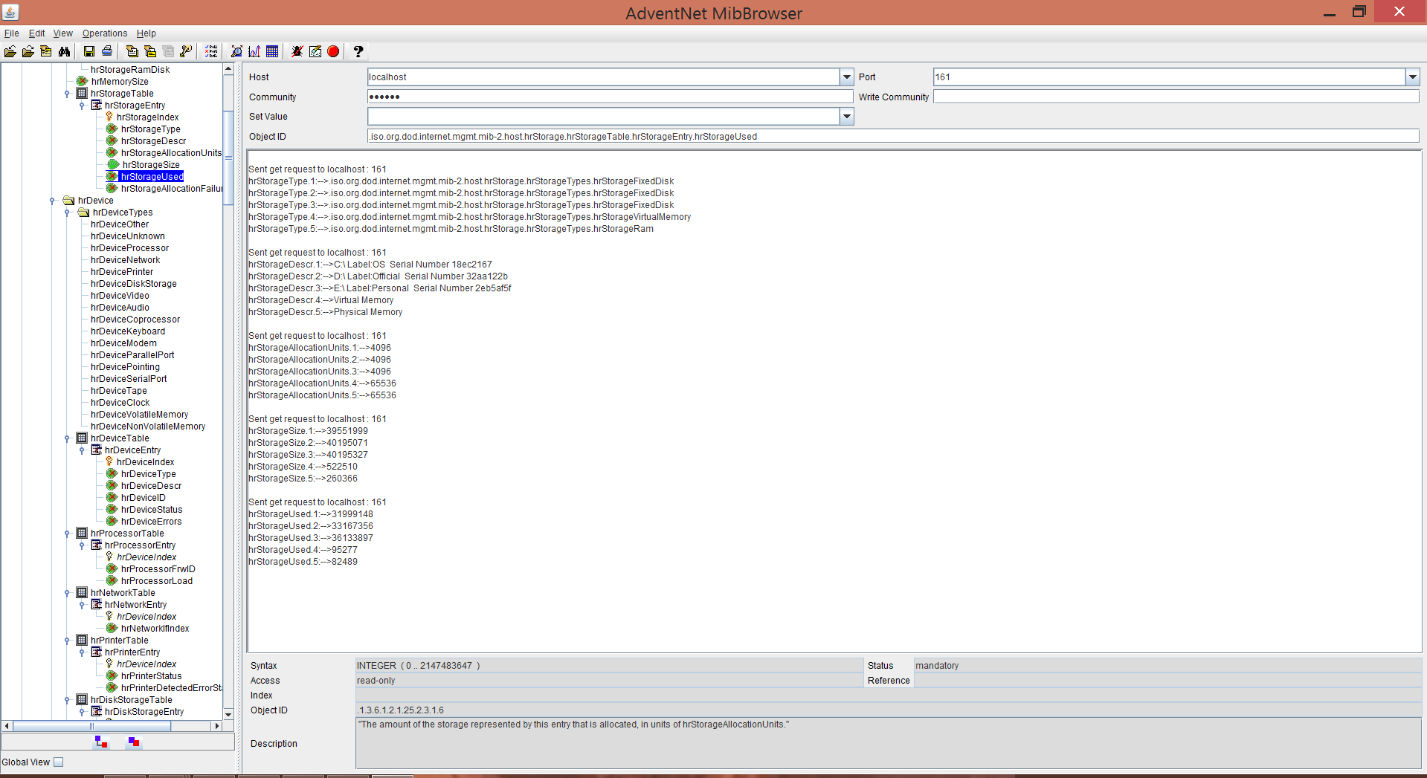This screenshot has width=1427, height=778.
Task: Click the greyed-out GetBulk icon
Action: click(x=168, y=51)
